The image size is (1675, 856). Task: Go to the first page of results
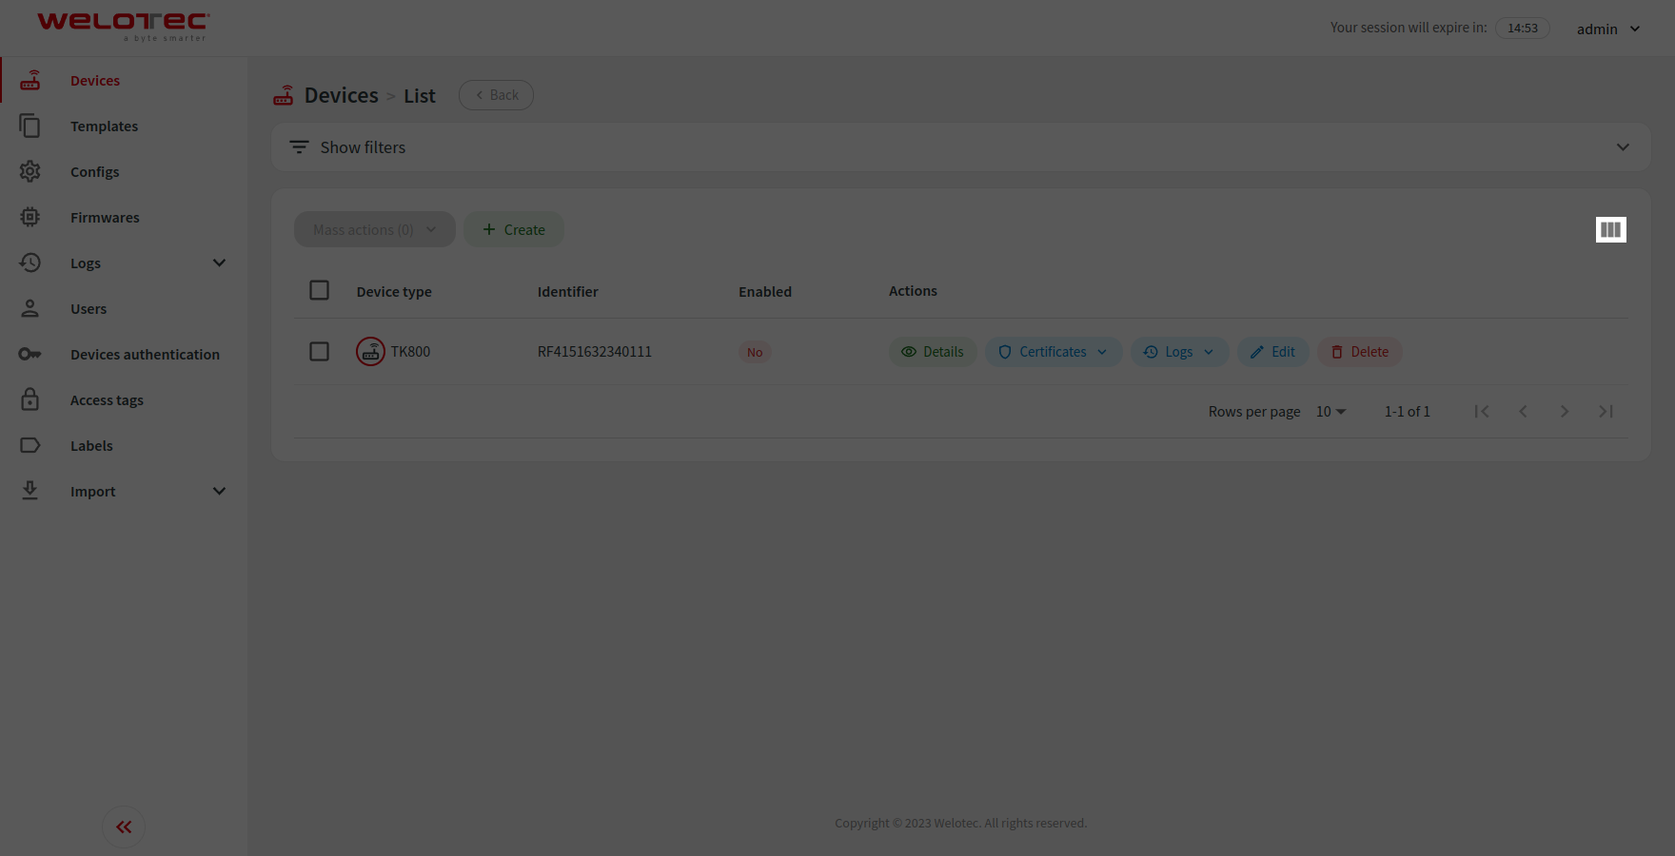coord(1482,412)
